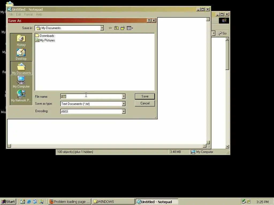Open the Encoding dropdown

click(x=124, y=111)
